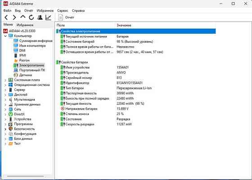Select the Свойства электропитания header row
The image size is (252, 180).
[x=136, y=31]
